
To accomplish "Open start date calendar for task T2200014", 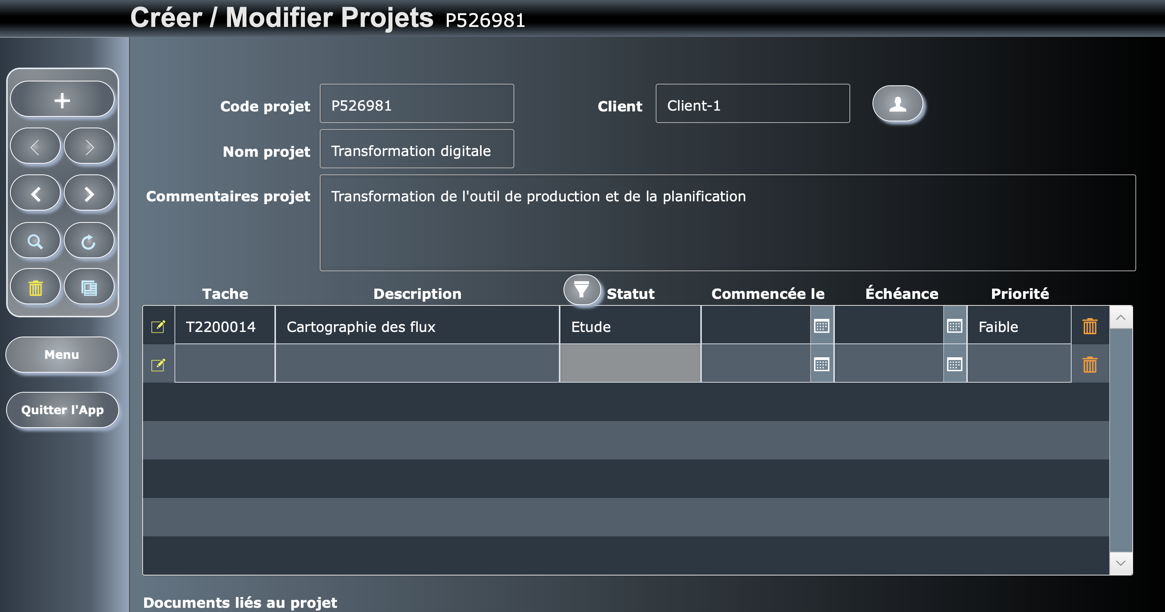I will point(822,325).
